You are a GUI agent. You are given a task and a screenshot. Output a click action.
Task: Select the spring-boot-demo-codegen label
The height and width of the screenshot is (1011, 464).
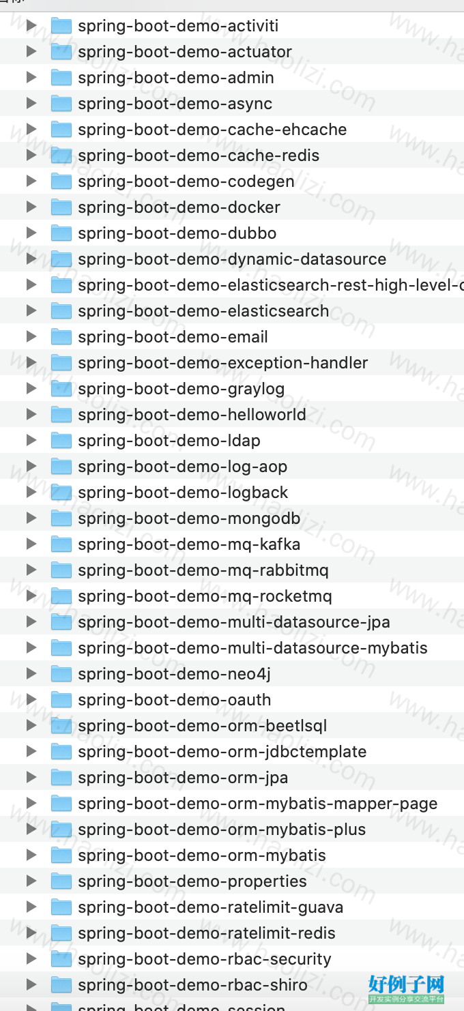(186, 181)
